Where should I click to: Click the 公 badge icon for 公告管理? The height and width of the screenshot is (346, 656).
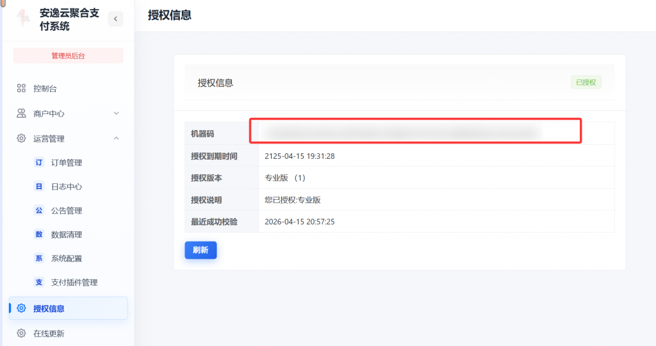point(39,210)
